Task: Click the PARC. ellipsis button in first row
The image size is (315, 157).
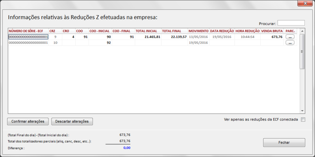Action: pyautogui.click(x=290, y=37)
